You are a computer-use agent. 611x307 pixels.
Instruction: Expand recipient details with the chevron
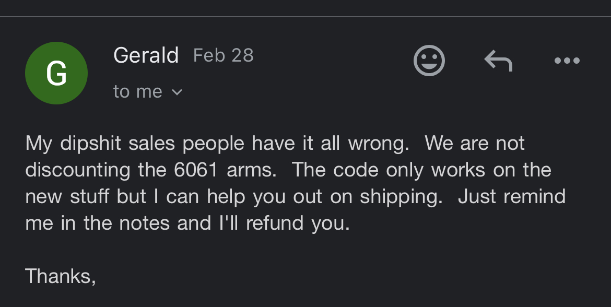(x=177, y=92)
